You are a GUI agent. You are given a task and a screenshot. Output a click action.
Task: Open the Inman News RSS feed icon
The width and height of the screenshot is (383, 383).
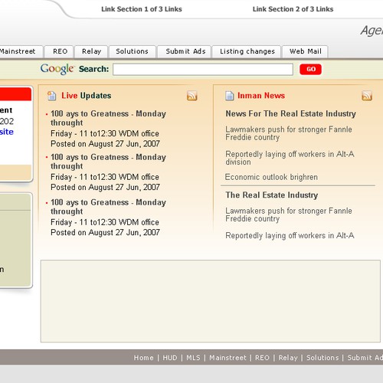pyautogui.click(x=367, y=96)
